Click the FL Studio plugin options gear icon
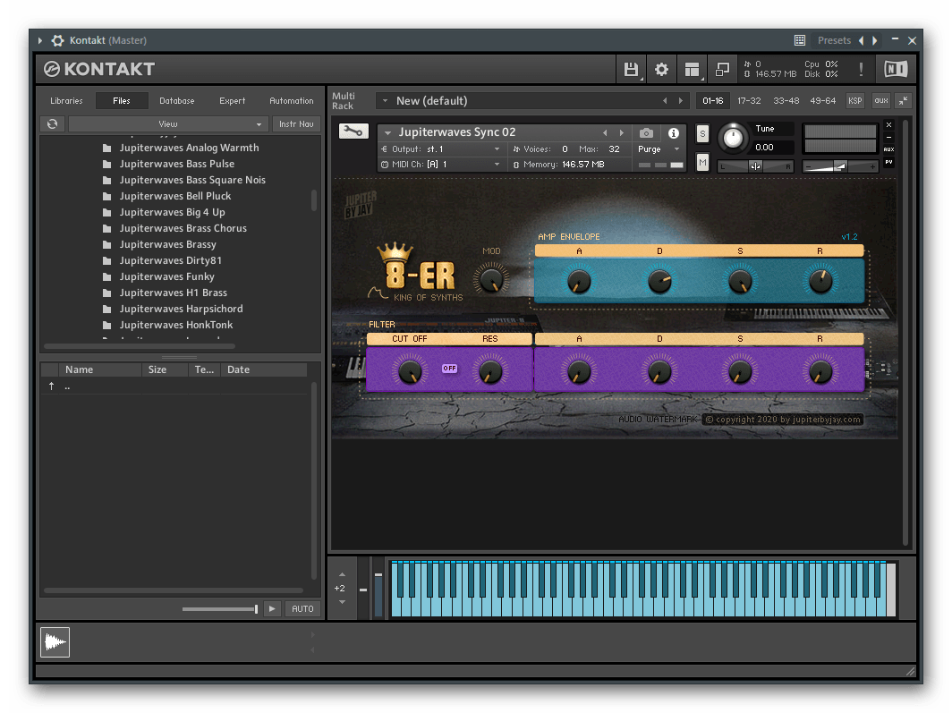The width and height of the screenshot is (952, 713). pos(57,40)
